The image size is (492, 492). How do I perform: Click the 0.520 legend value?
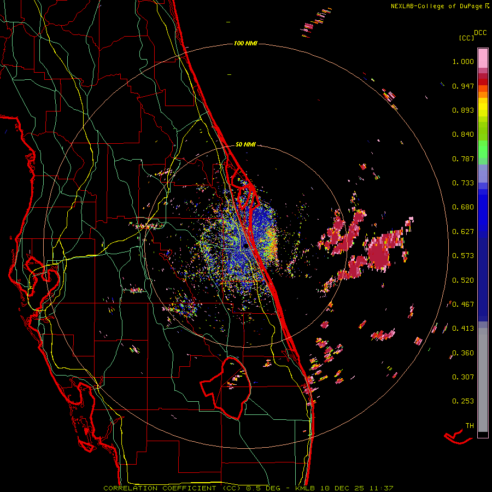463,280
